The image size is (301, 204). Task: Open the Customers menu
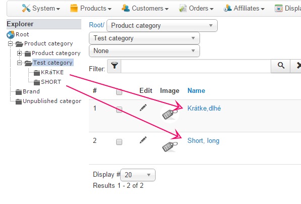145,9
